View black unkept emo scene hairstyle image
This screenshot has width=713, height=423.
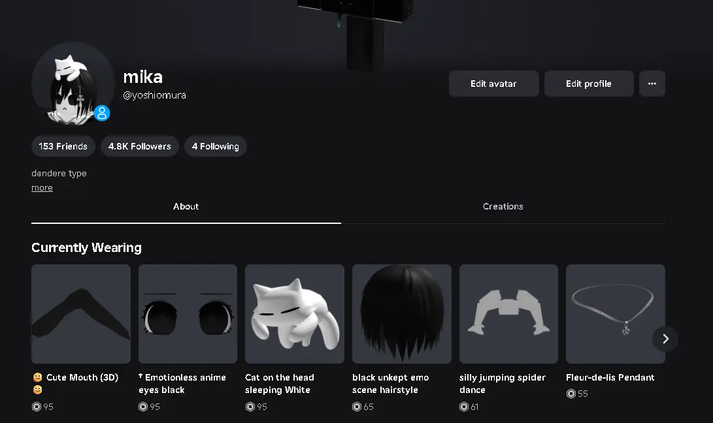402,314
